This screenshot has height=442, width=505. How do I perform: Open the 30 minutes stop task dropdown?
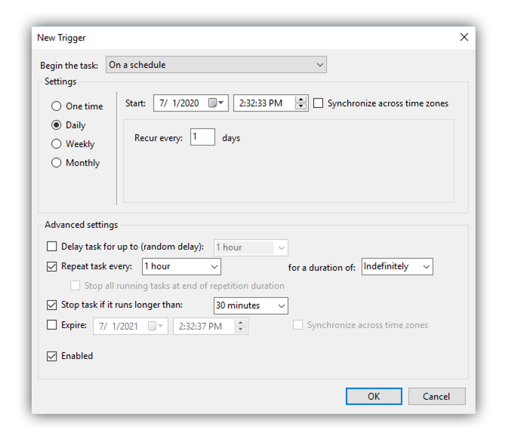251,305
